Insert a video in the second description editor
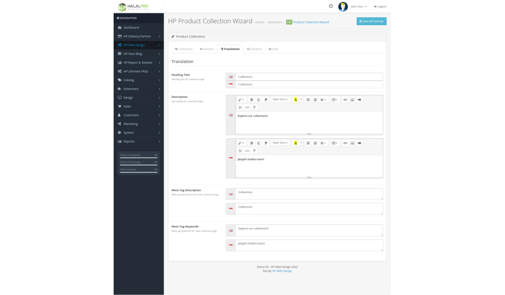The height and width of the screenshot is (295, 505). (360, 143)
